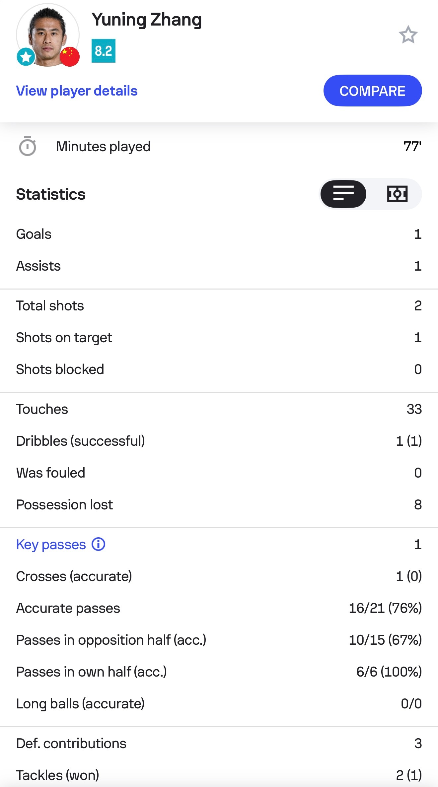Click the Total shots row
This screenshot has width=438, height=787.
pos(219,306)
